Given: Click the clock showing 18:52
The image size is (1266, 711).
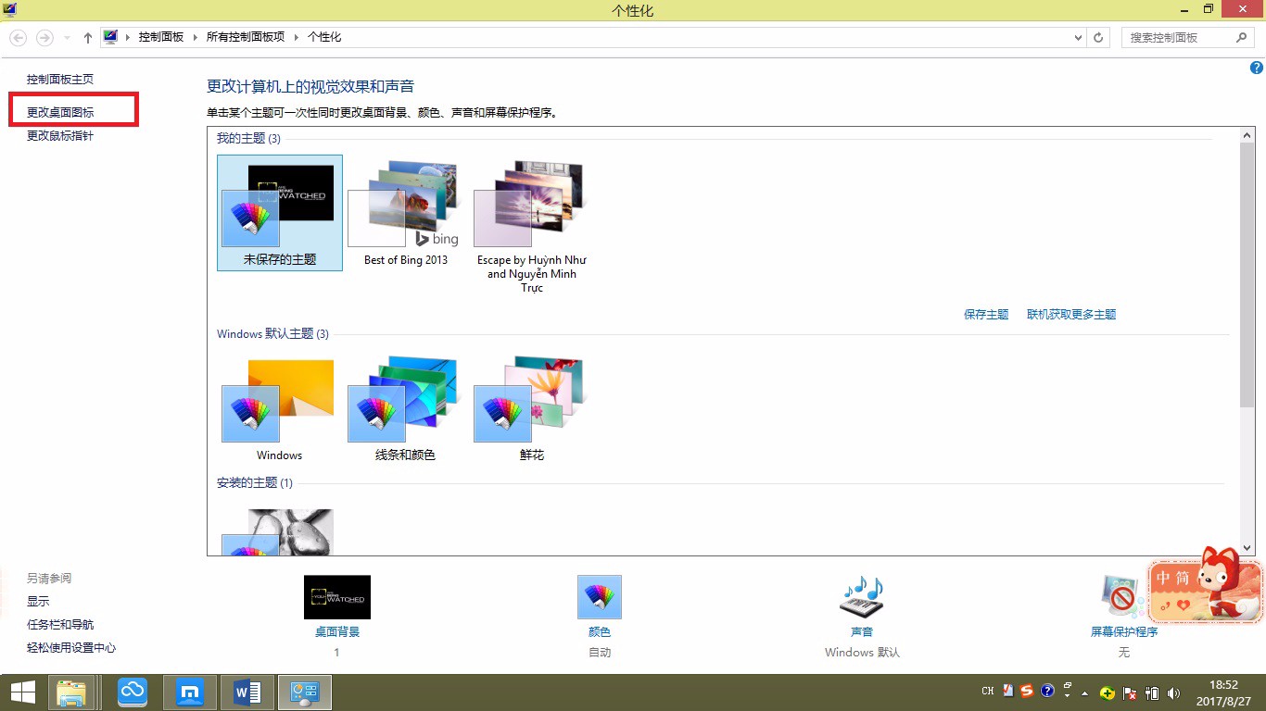Looking at the screenshot, I should [x=1224, y=692].
